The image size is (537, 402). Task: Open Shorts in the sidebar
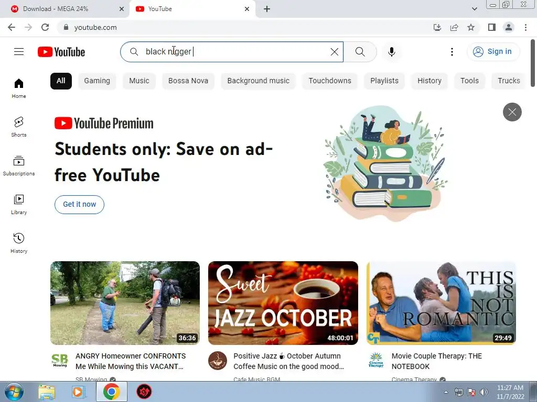pyautogui.click(x=19, y=127)
